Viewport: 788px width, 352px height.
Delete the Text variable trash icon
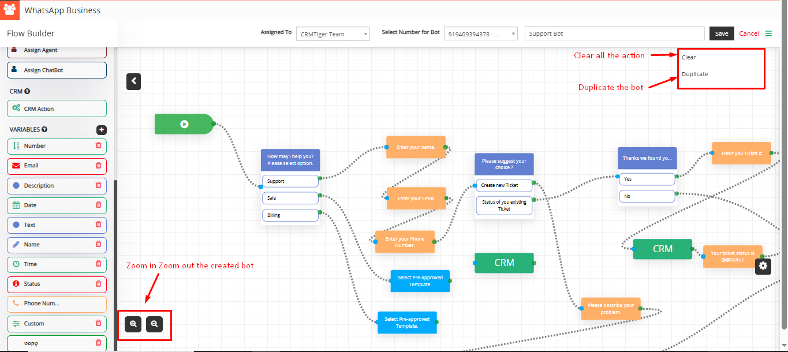tap(98, 224)
